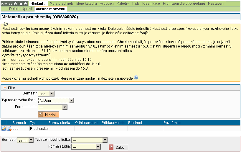The height and width of the screenshot is (152, 241).
Task: Switch to the Detail tab
Action: [x=14, y=9]
